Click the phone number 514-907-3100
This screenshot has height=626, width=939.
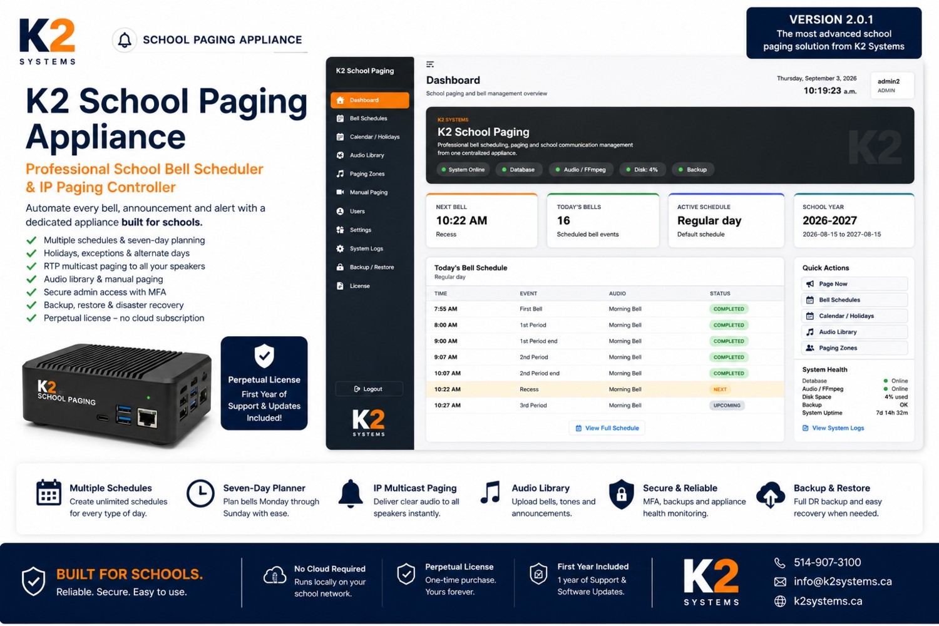click(827, 563)
